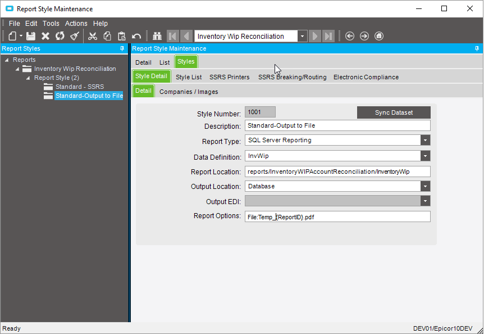Open the Edit menu
Viewport: 484px width, 334px height.
pyautogui.click(x=31, y=24)
